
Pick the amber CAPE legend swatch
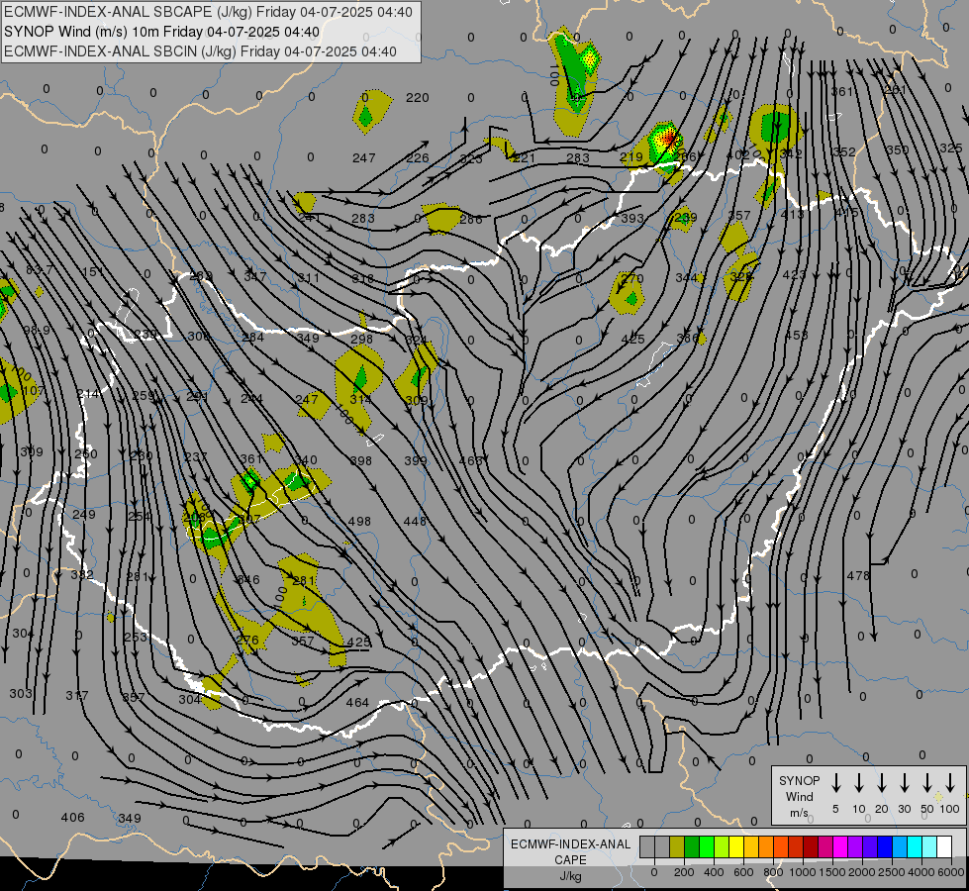click(751, 846)
